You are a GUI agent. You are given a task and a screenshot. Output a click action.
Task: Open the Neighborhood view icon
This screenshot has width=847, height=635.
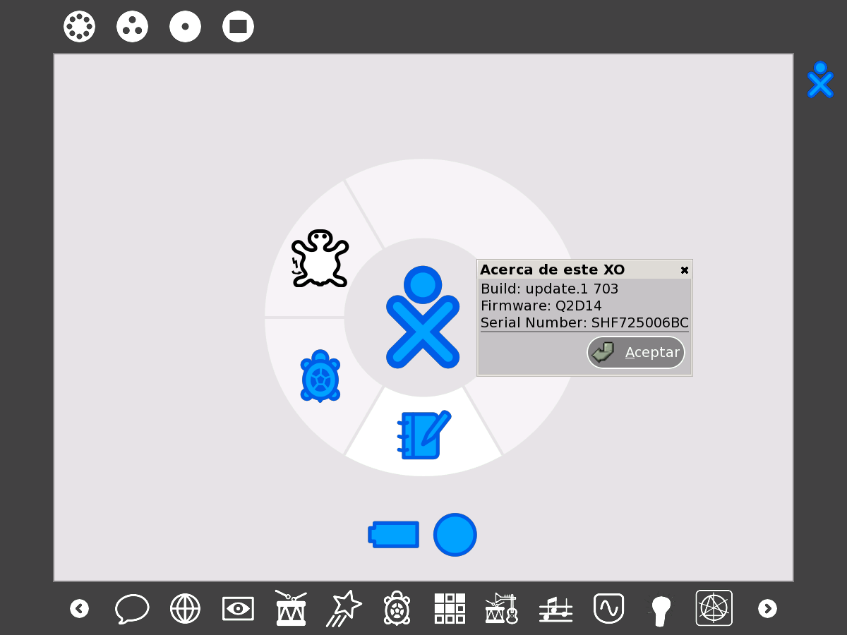pyautogui.click(x=80, y=27)
